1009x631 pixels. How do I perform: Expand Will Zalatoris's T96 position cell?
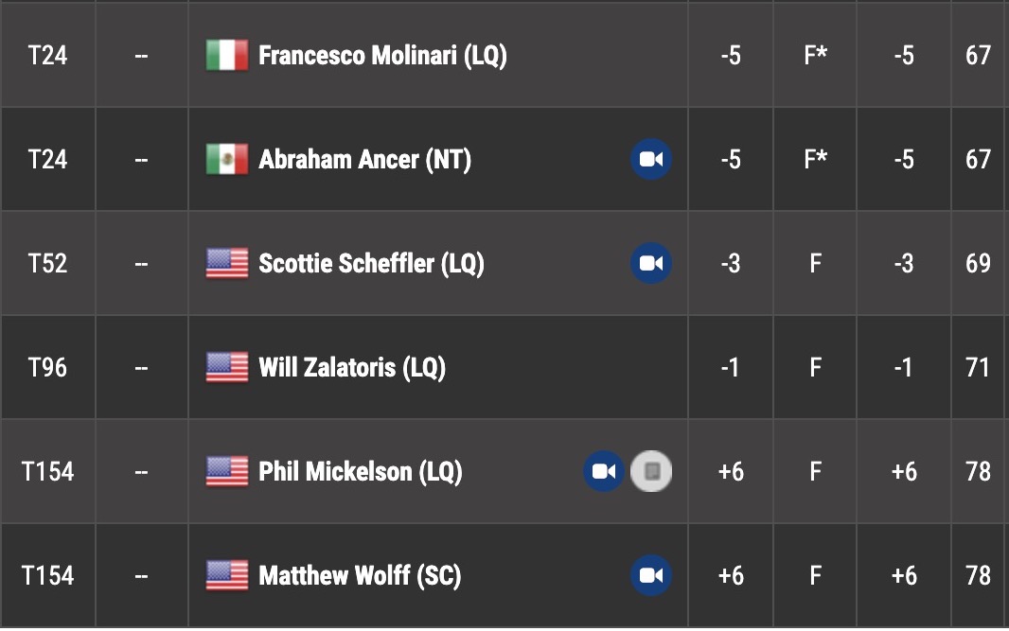(x=47, y=367)
